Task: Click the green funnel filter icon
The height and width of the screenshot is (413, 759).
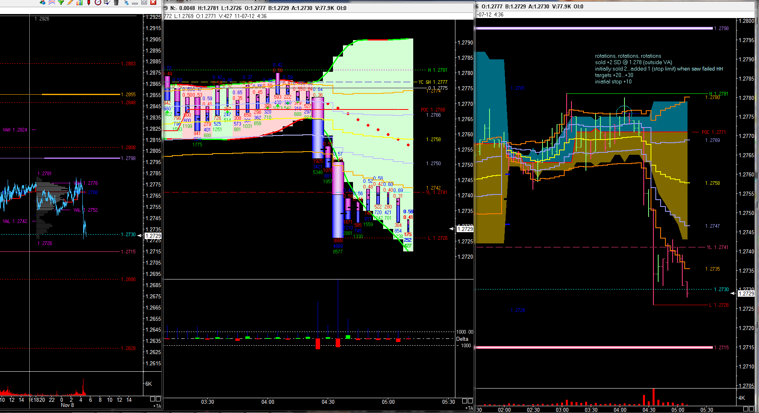Action: (61, 2)
